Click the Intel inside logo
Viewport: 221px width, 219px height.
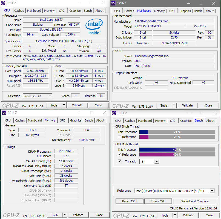[94, 27]
